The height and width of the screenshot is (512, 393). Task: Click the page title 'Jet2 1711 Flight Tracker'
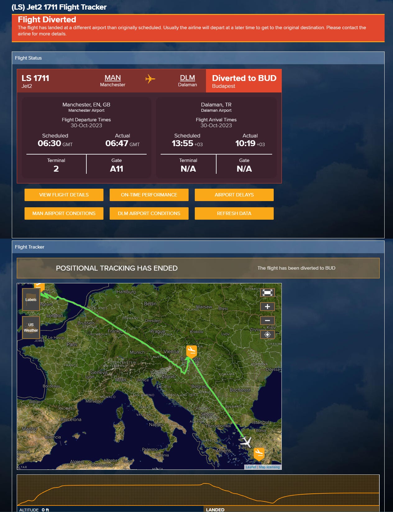click(59, 7)
